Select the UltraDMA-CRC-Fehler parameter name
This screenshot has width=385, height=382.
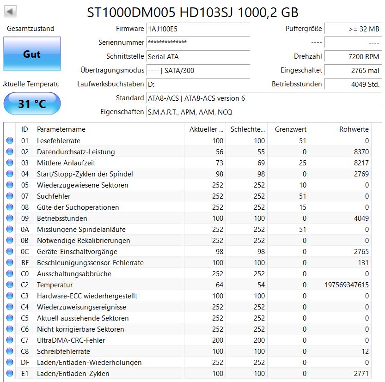[x=71, y=340]
